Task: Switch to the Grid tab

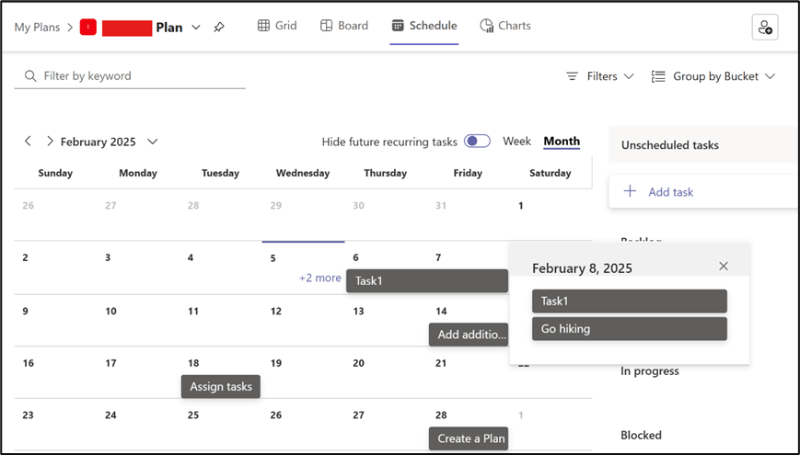Action: (277, 26)
